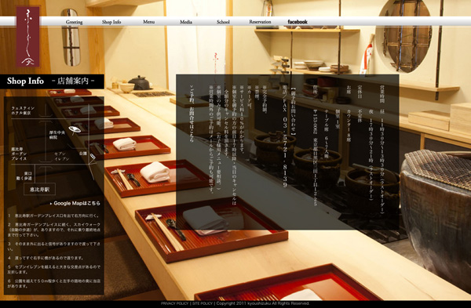
Task: Open the Greeting page
Action: tap(75, 22)
